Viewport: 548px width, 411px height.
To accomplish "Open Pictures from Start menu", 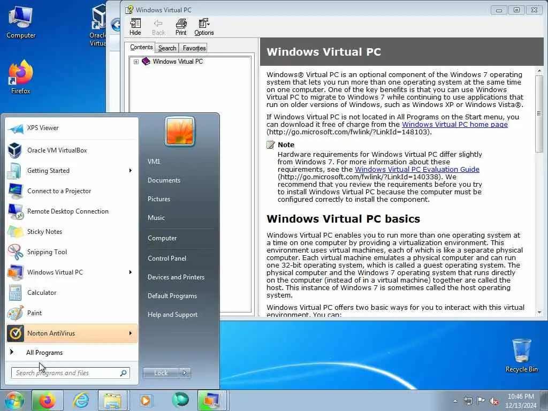I will click(158, 199).
